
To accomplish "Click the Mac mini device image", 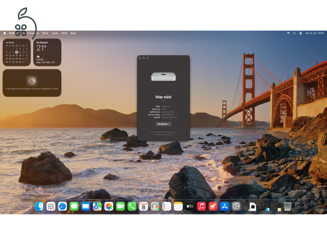I will pyautogui.click(x=163, y=77).
